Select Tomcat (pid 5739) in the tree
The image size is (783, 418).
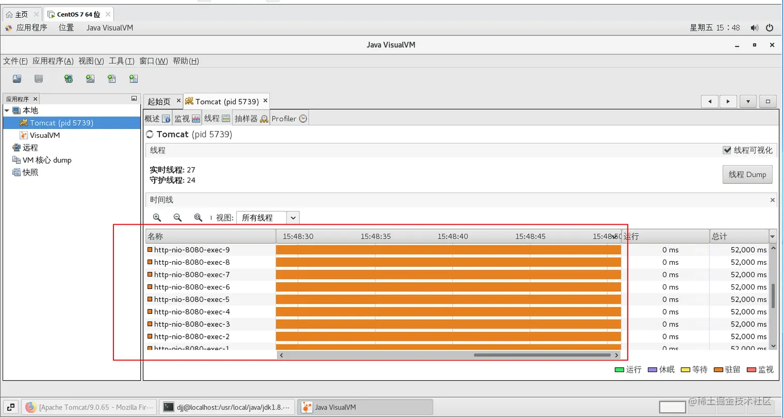tap(61, 123)
